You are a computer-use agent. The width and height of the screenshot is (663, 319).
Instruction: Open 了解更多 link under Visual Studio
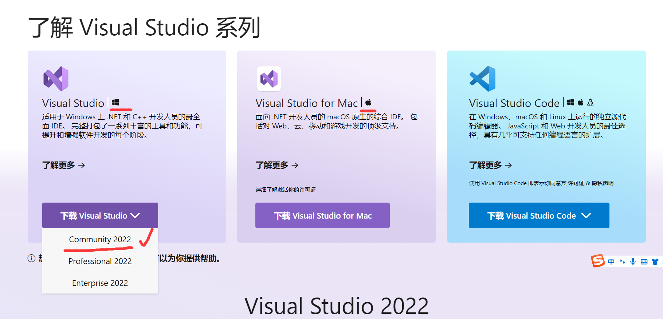click(64, 165)
